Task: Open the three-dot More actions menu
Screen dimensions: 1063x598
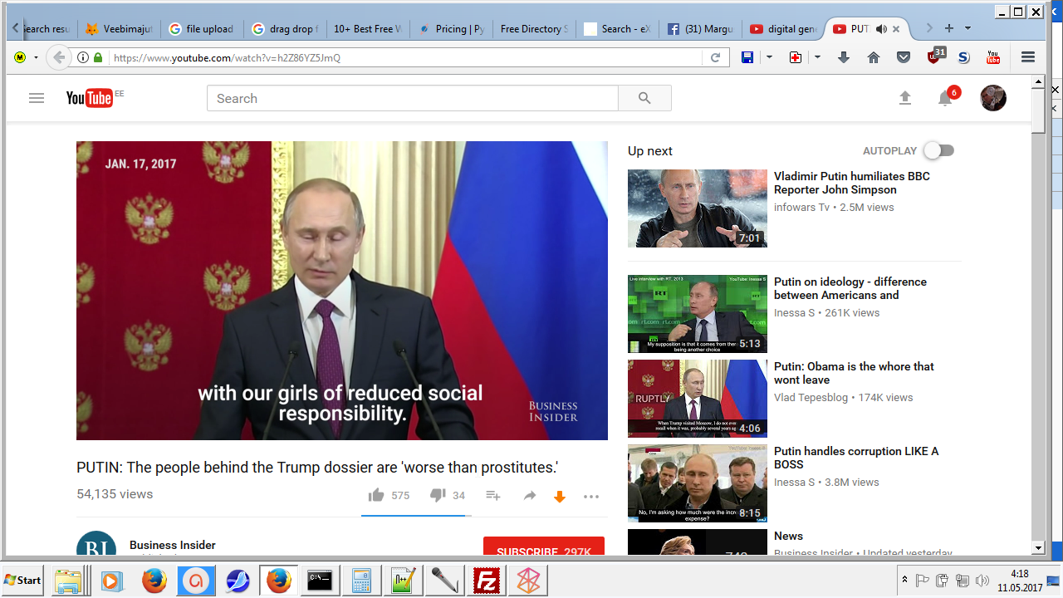Action: [591, 497]
